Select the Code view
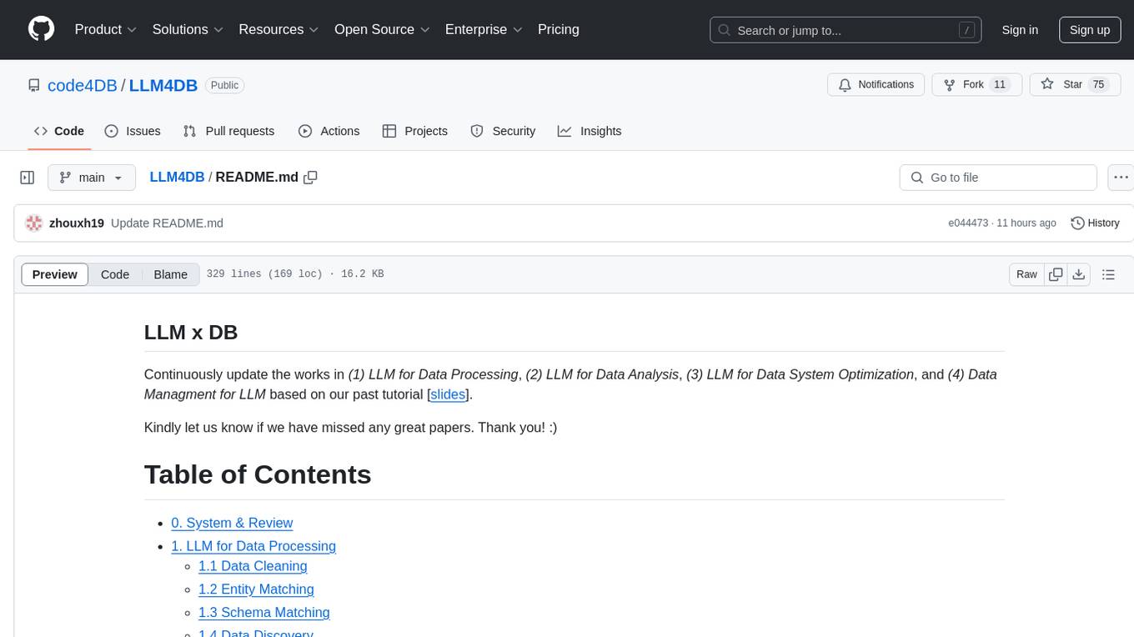 115,274
